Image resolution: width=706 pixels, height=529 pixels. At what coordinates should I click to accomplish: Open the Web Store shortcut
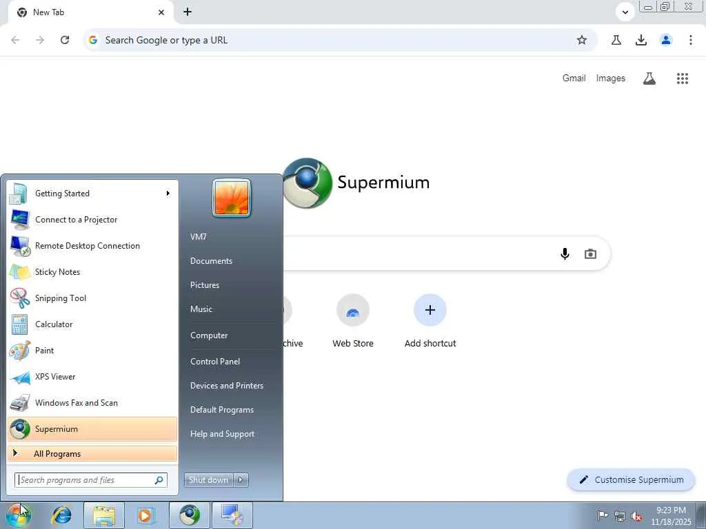pyautogui.click(x=353, y=321)
